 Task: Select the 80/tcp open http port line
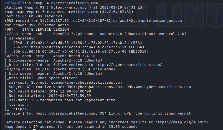point(42,56)
